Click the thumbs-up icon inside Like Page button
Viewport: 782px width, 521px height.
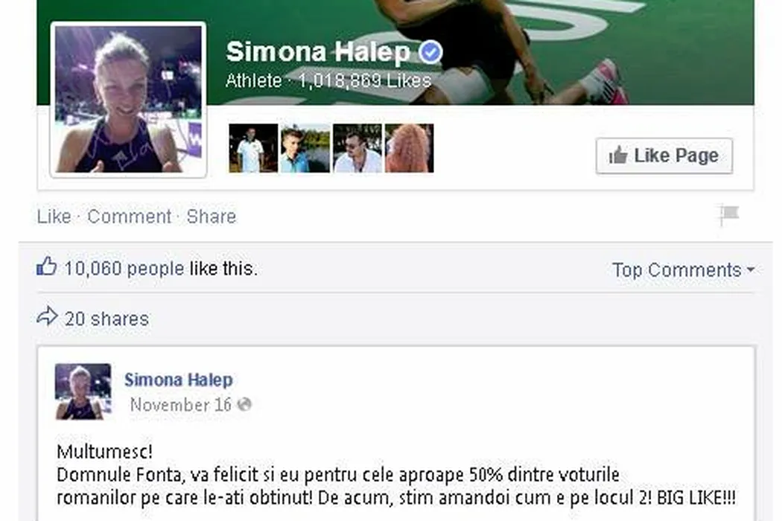tap(618, 156)
